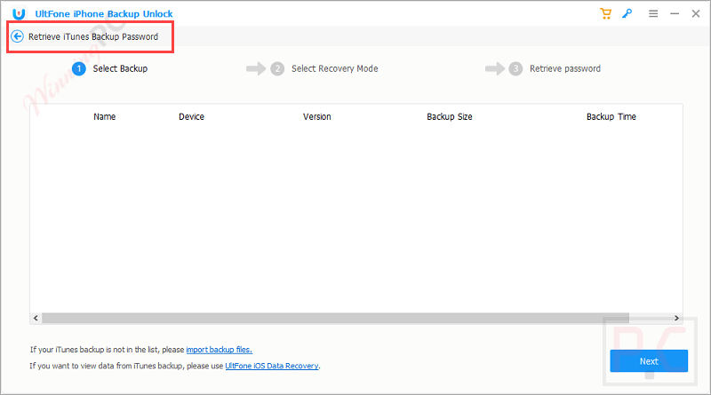Click the Device column header
Image resolution: width=711 pixels, height=395 pixels.
(x=191, y=117)
